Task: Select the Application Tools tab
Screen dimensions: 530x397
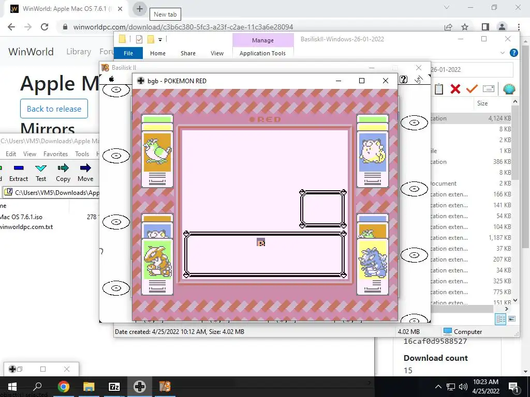Action: click(x=262, y=53)
